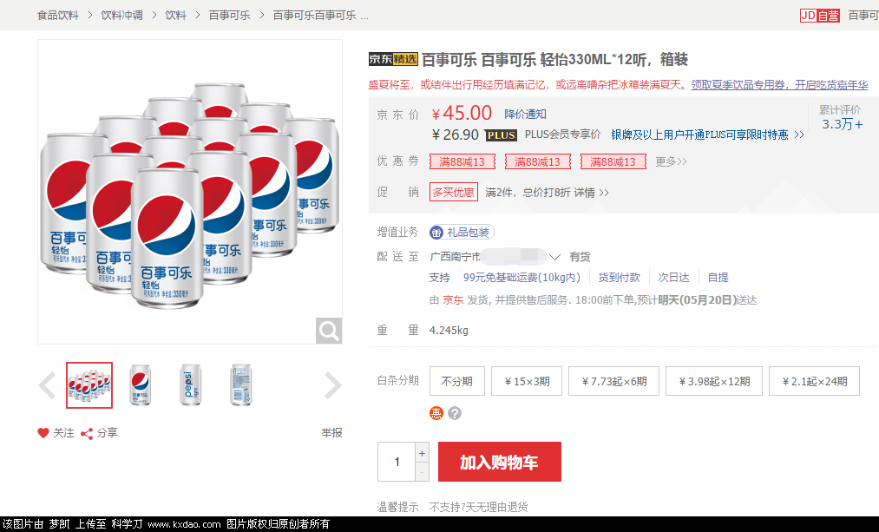Open 食品饮料 breadcrumb
The image size is (879, 532).
pos(58,16)
